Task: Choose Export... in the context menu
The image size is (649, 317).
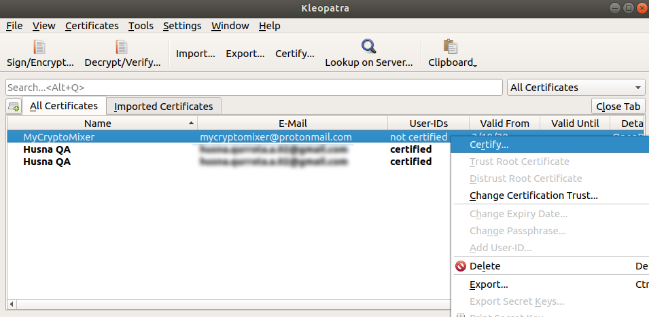Action: (550, 285)
